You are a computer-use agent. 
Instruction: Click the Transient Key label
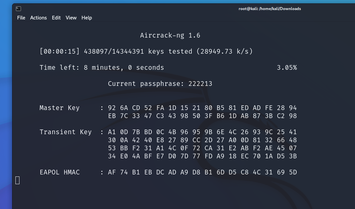click(65, 132)
